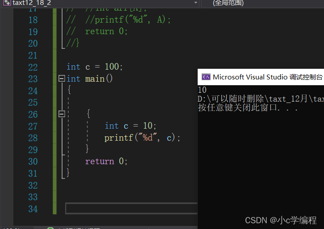Click line number 34

[33, 209]
